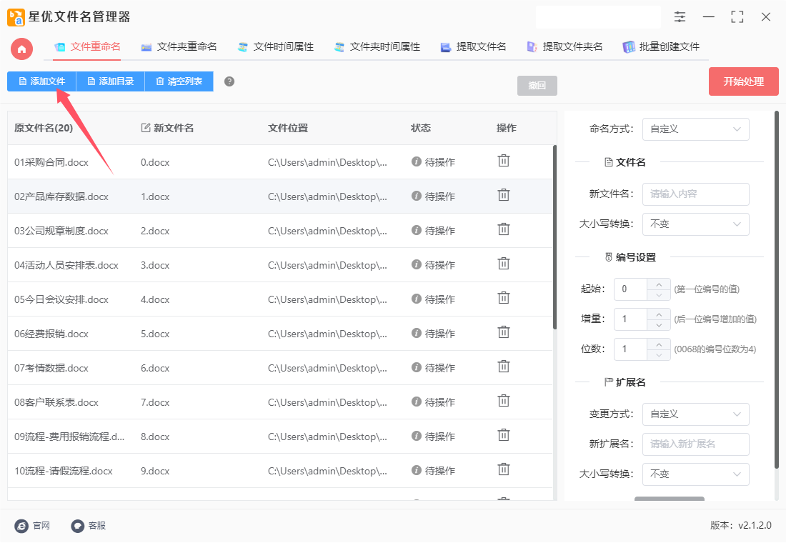Open the 大小写转换 dropdown under 文件名
Viewport: 786px width, 543px height.
(695, 224)
